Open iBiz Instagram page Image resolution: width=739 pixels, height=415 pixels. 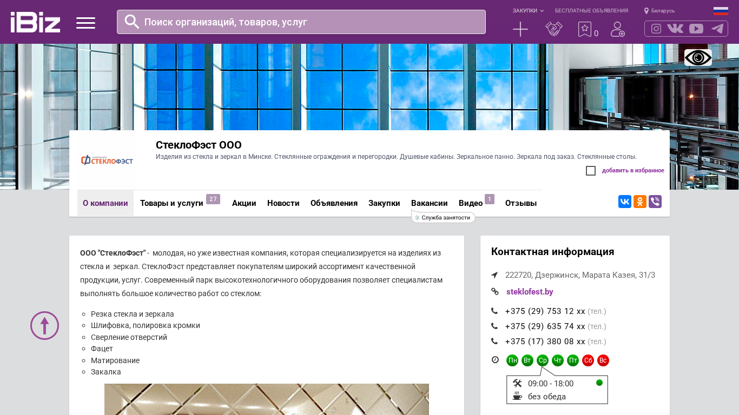[x=656, y=29]
